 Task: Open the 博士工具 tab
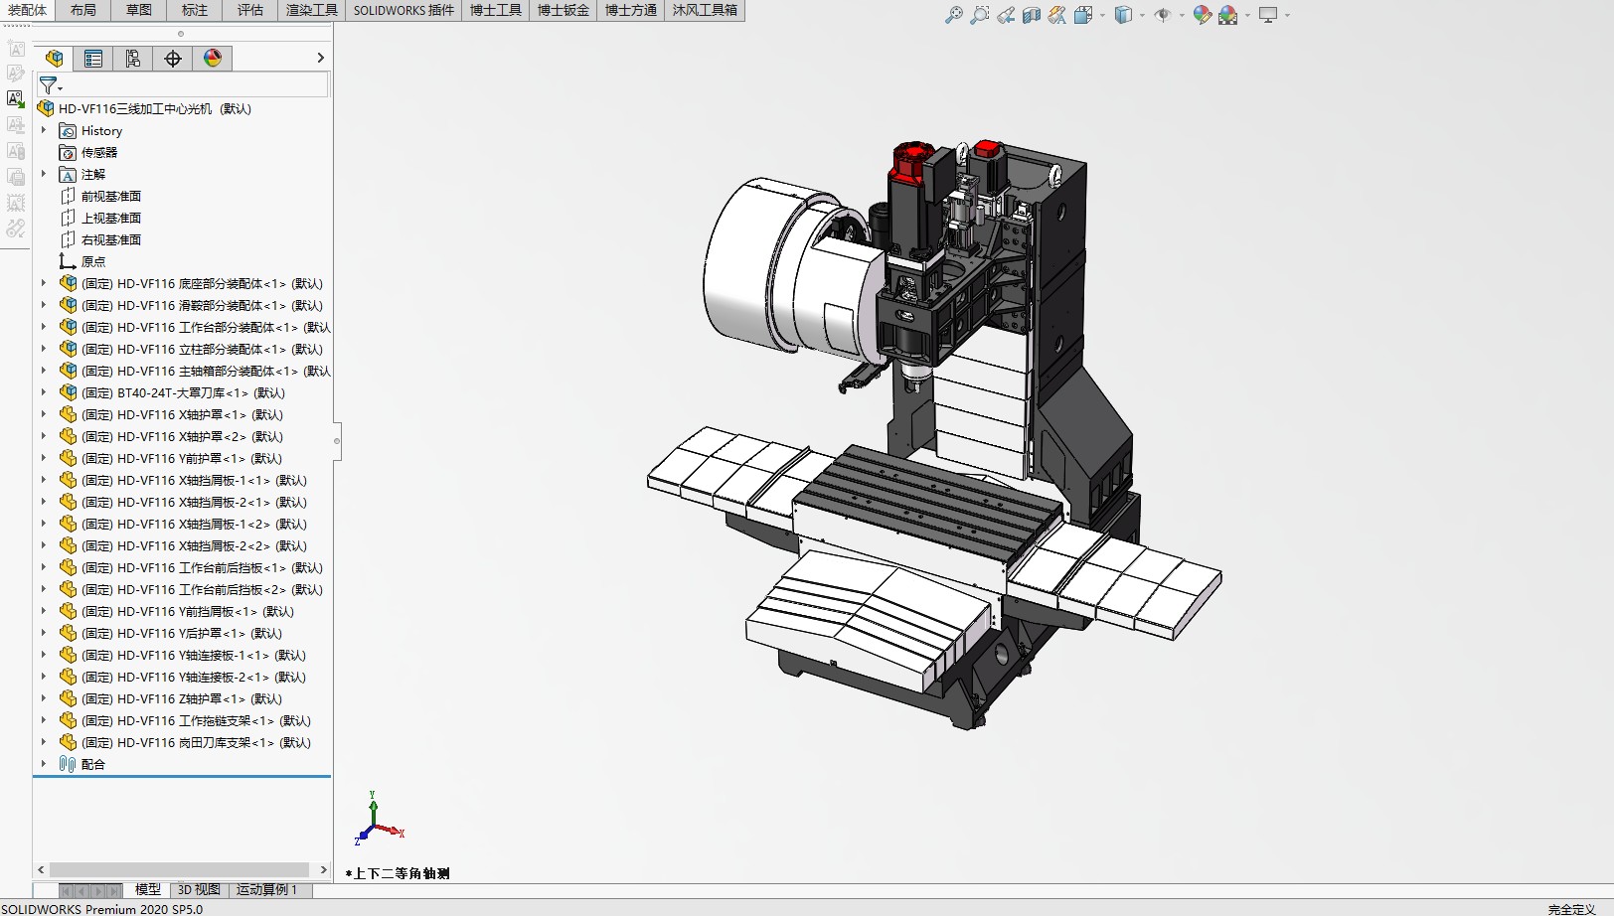[x=496, y=10]
